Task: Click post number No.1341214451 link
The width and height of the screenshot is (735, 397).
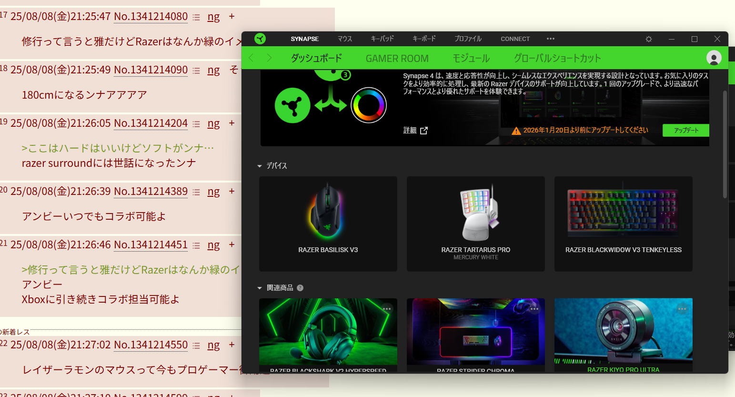Action: [151, 244]
